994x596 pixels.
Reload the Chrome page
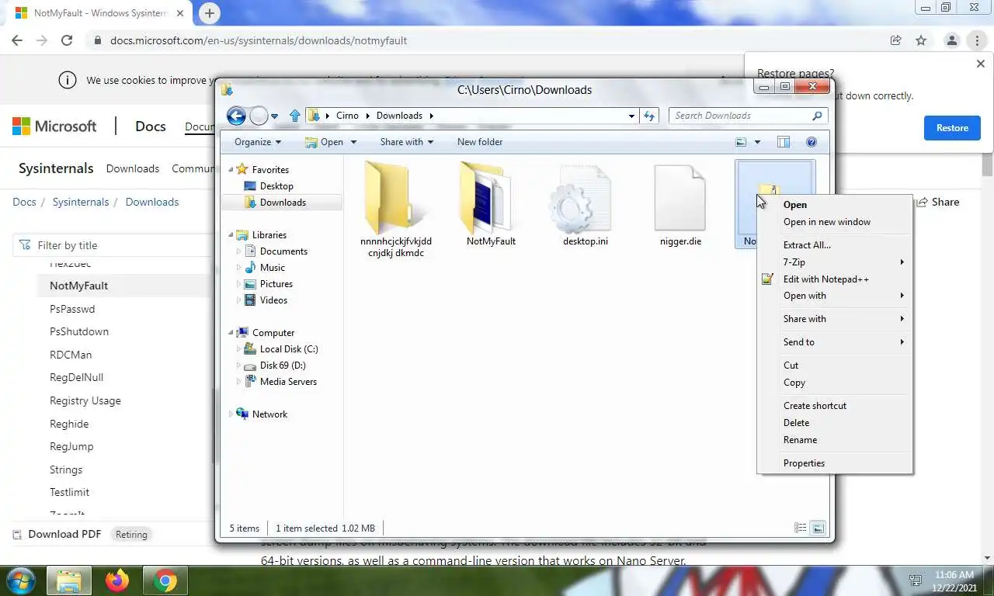(x=67, y=40)
